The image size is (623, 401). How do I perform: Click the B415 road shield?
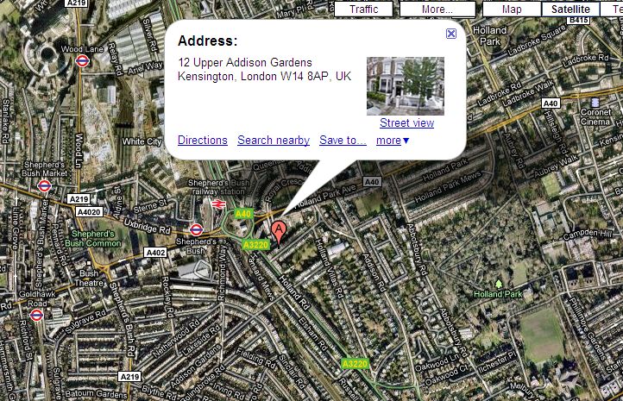tap(578, 20)
